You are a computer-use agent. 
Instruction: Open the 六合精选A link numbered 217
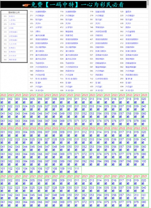click(x=40, y=15)
